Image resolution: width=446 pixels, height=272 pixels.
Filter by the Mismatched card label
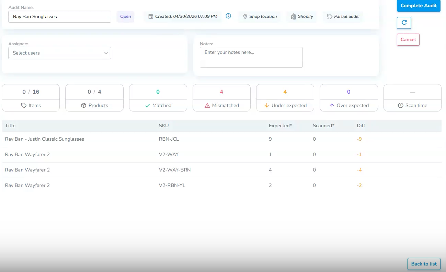(226, 105)
